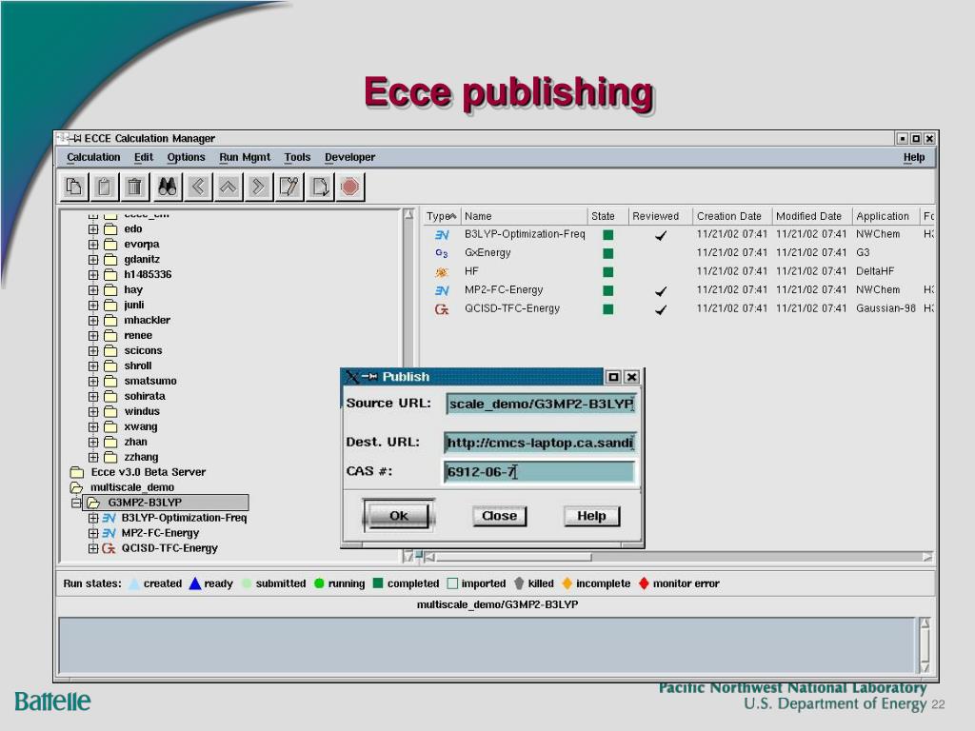Click Help button in Publish dialog
975x731 pixels.
(591, 516)
